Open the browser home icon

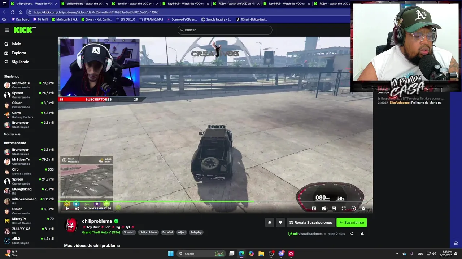[x=21, y=12]
